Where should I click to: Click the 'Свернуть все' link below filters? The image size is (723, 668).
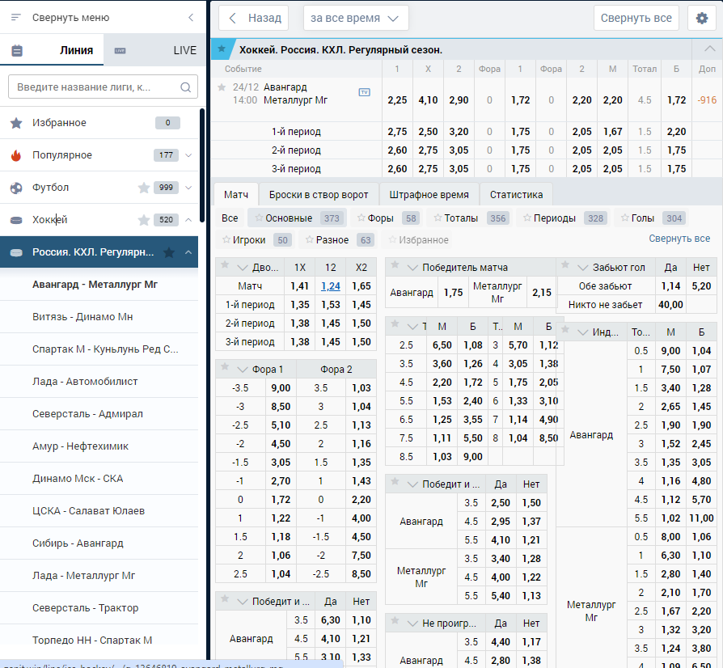point(679,239)
